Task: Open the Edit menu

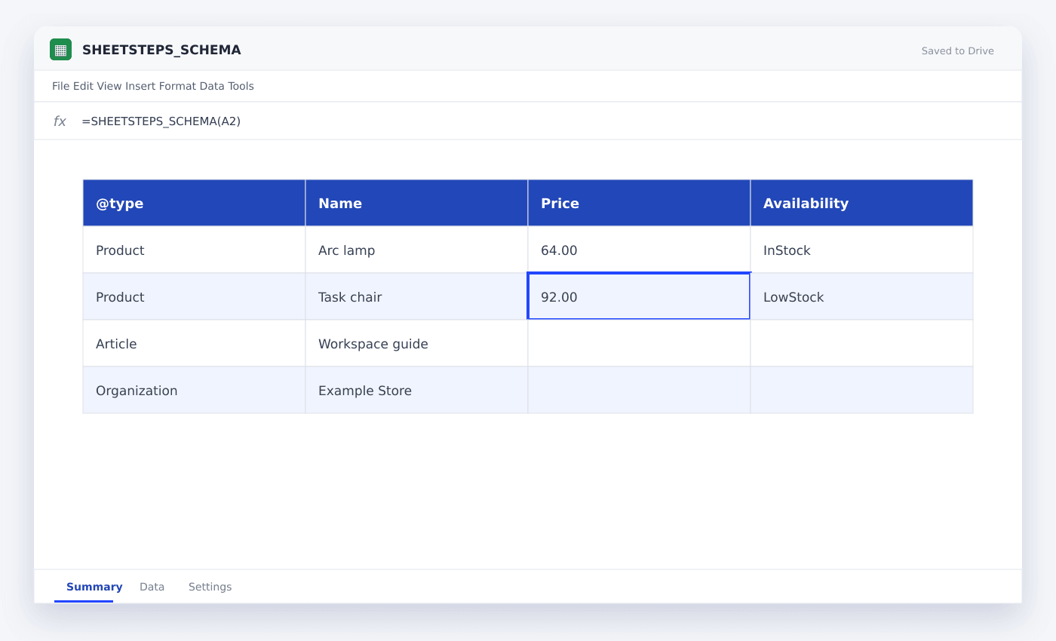Action: pyautogui.click(x=83, y=86)
